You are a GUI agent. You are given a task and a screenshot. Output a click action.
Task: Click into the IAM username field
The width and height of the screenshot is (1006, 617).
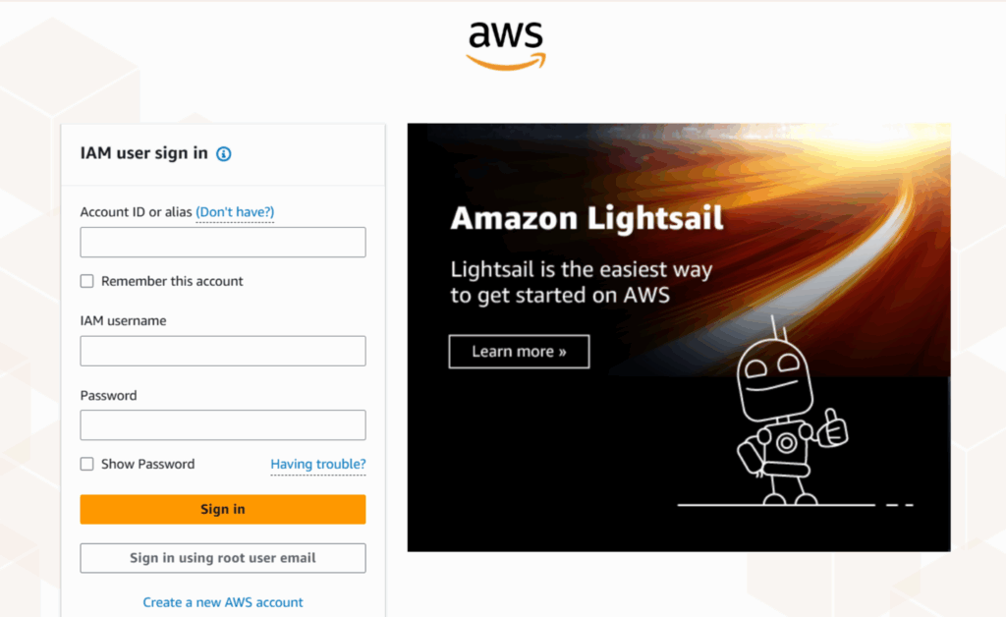(x=223, y=352)
